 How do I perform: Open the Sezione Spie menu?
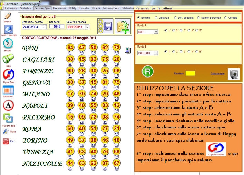point(42,8)
